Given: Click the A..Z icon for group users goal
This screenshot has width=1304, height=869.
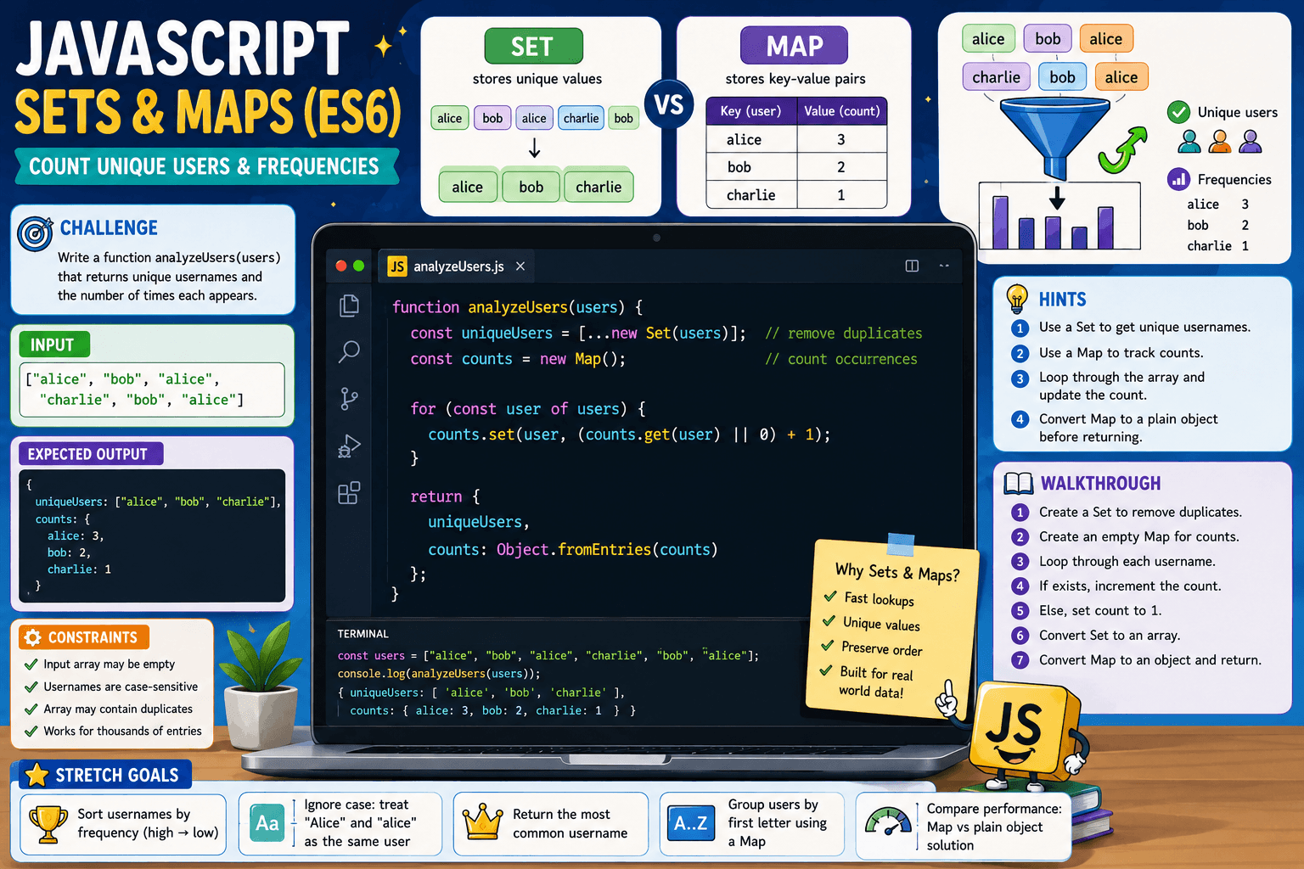Looking at the screenshot, I should click(690, 822).
